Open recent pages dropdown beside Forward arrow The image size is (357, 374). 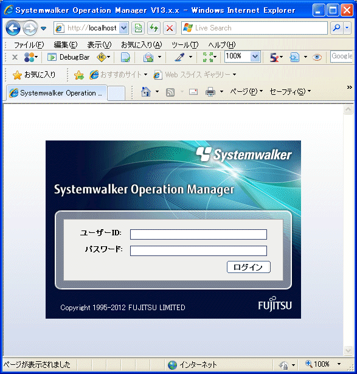click(x=43, y=29)
